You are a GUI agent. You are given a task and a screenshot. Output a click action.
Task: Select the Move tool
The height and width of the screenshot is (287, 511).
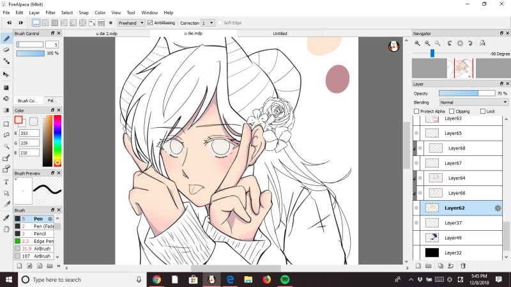pyautogui.click(x=6, y=74)
